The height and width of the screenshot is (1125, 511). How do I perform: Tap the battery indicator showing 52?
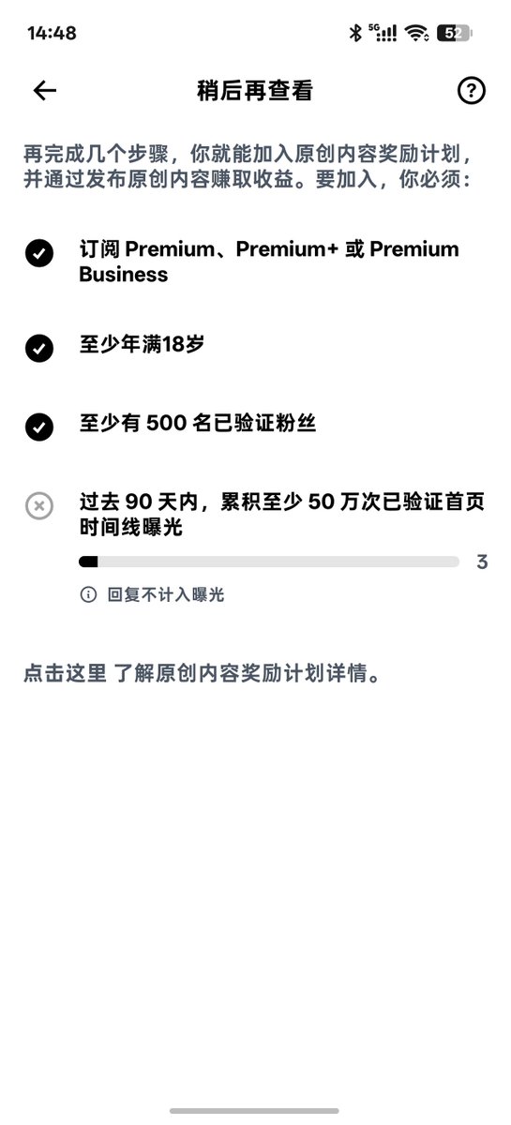click(455, 33)
